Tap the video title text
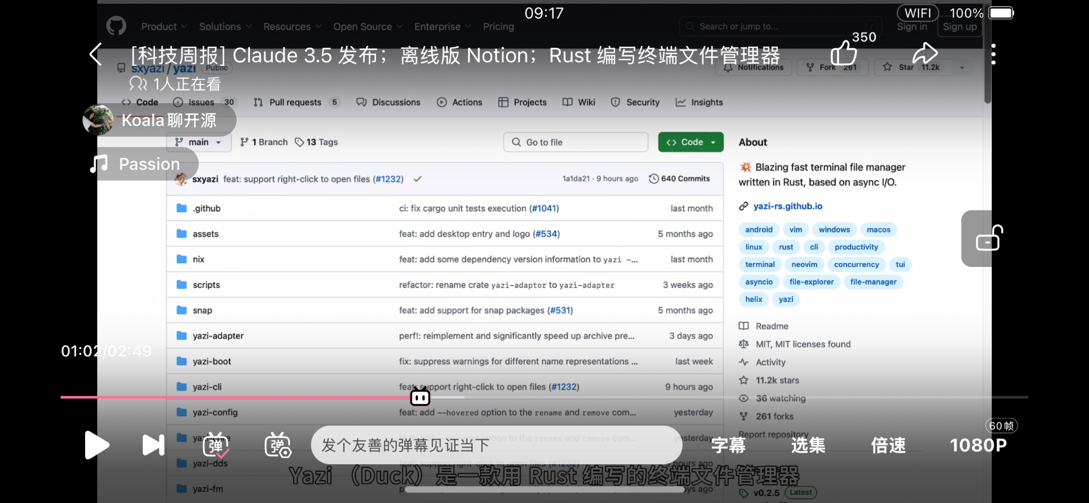Image resolution: width=1089 pixels, height=503 pixels. 455,55
